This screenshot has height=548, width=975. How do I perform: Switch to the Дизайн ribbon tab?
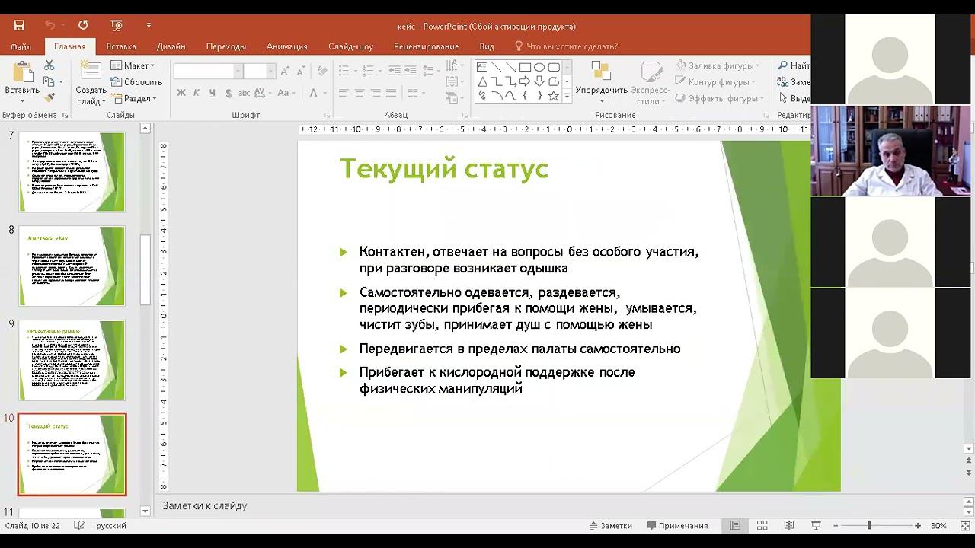point(171,46)
